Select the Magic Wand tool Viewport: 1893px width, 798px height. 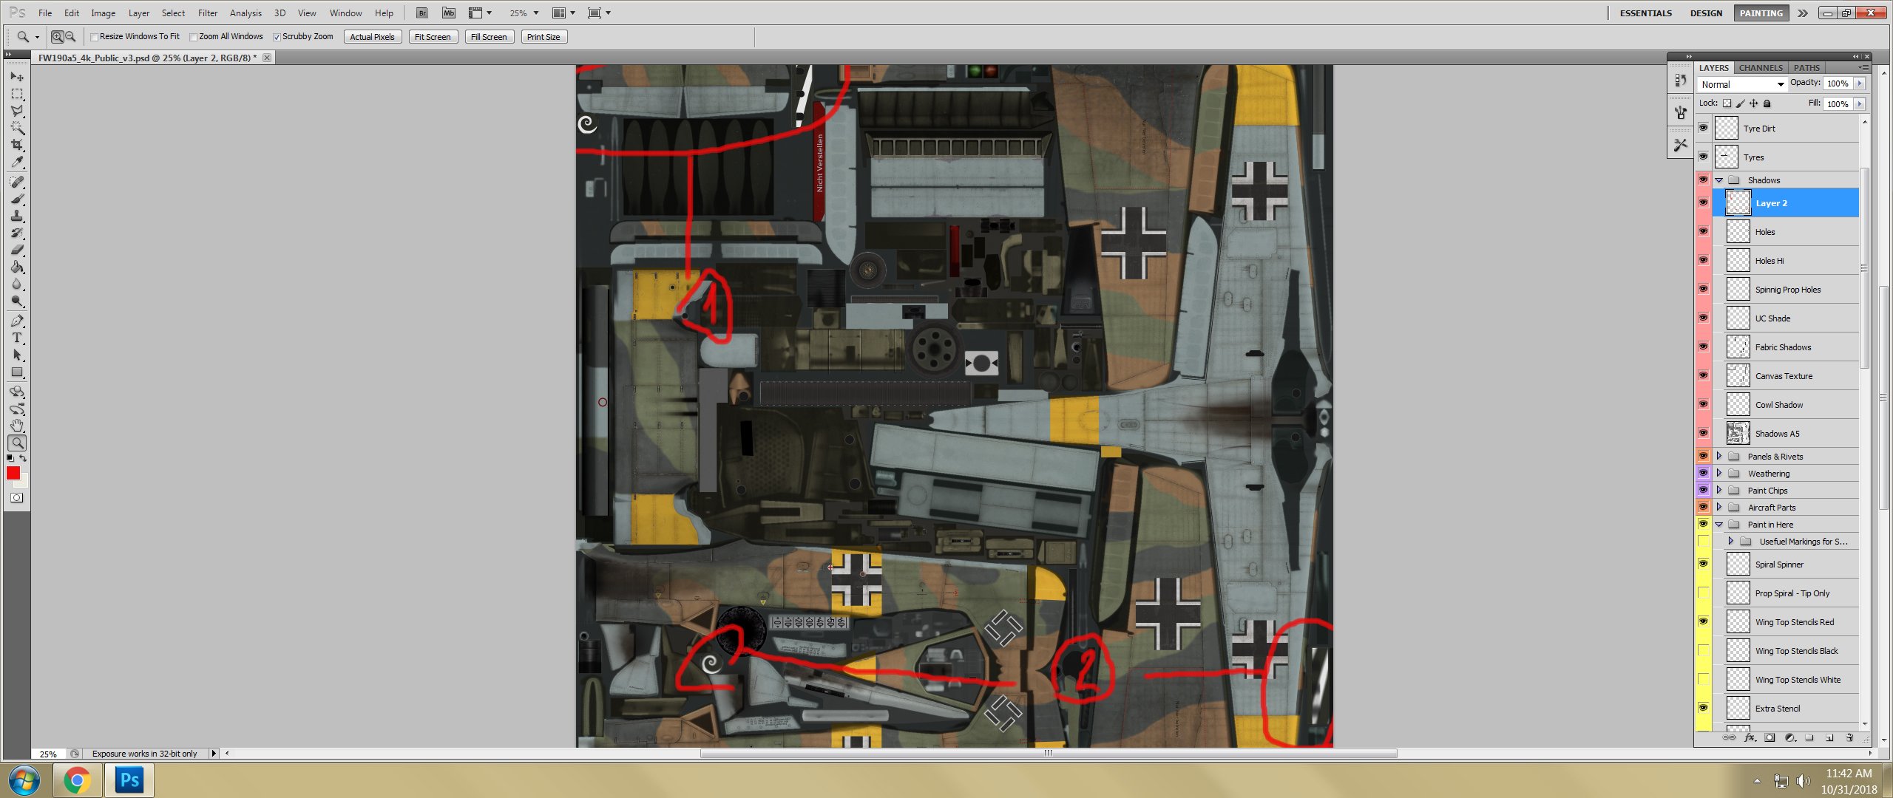(x=17, y=128)
